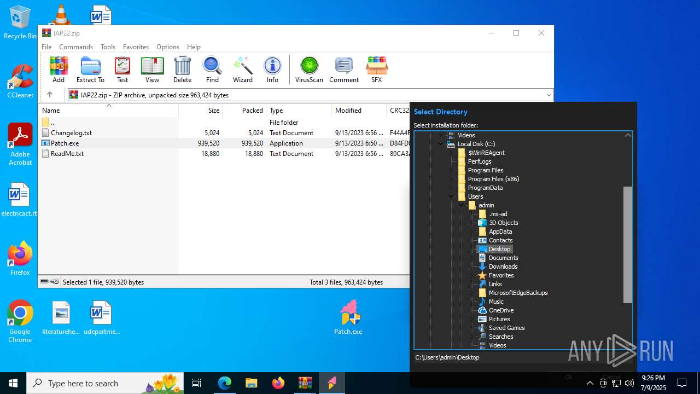Open the Commands menu

tap(76, 47)
